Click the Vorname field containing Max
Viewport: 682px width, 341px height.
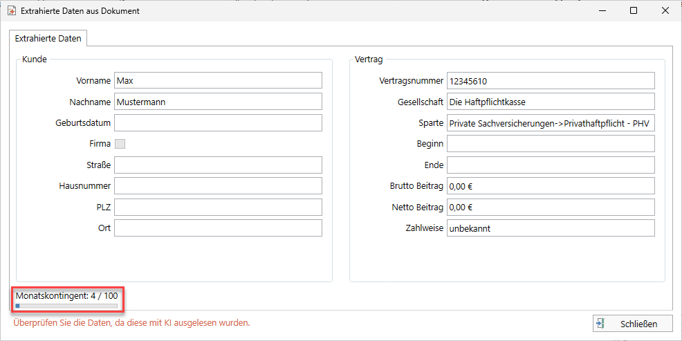[x=218, y=81]
